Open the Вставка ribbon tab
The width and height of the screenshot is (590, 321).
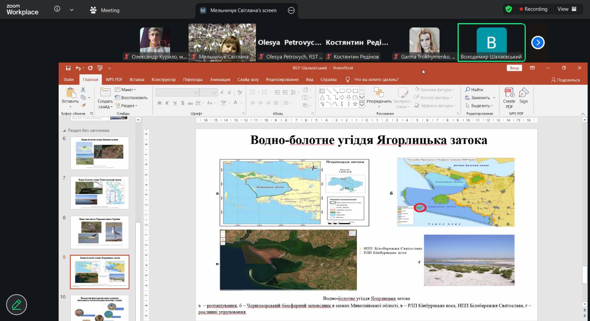coord(137,80)
